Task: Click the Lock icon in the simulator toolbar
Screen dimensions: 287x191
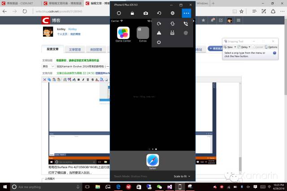Action: (132, 13)
